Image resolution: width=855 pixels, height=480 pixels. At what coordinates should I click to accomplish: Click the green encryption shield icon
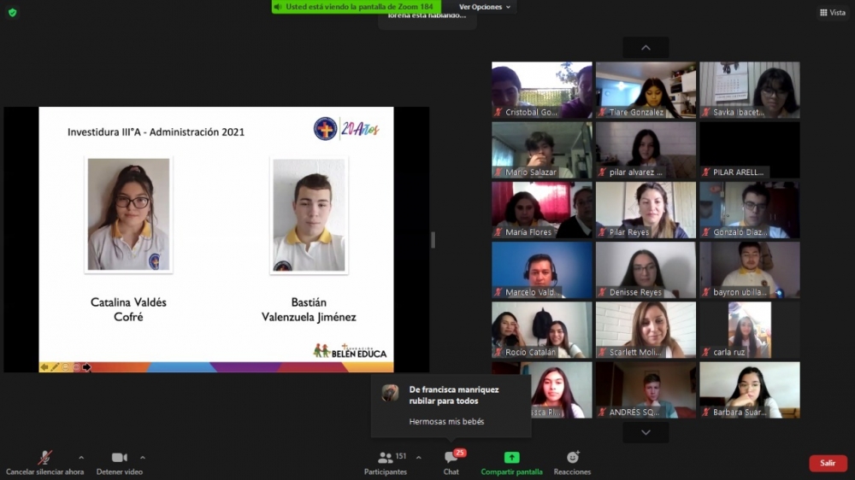[x=13, y=13]
